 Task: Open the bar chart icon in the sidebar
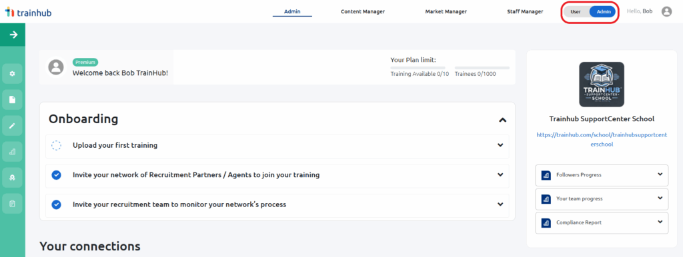pos(12,152)
